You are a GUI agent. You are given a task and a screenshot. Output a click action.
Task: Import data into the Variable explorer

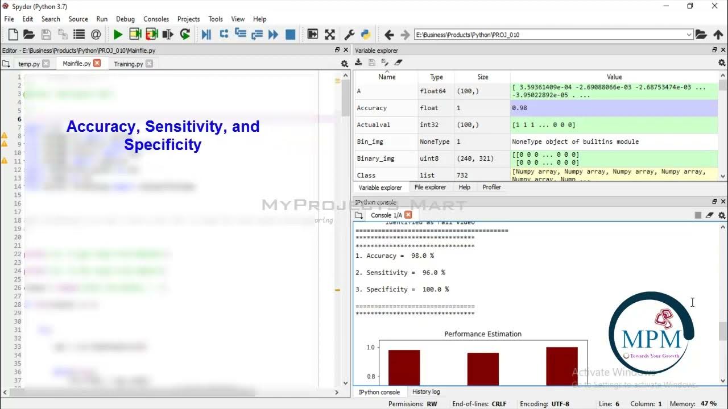coord(359,62)
